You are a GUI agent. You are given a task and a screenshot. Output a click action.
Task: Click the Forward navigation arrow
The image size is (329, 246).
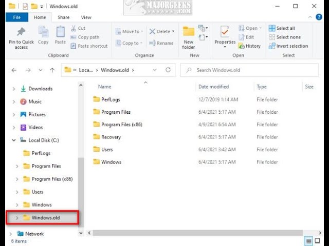[x=28, y=70]
